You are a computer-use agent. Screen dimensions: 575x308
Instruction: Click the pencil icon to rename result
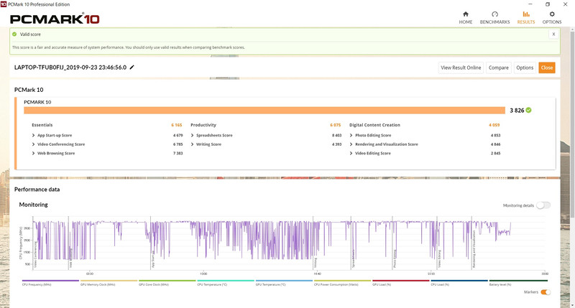132,67
